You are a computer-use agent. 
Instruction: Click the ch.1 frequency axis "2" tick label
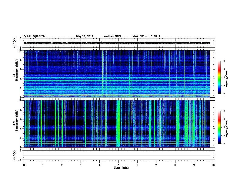[21, 88]
